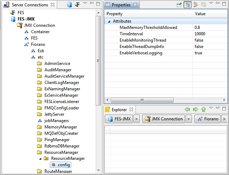
Task: Click the AuditManager folder icon
Action: (x=39, y=70)
